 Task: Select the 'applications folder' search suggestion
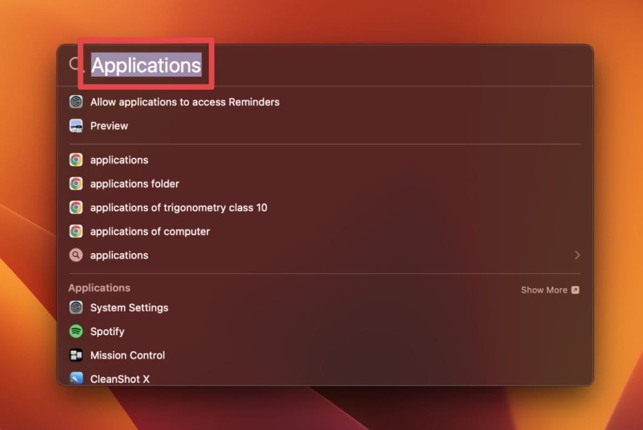[x=135, y=183]
